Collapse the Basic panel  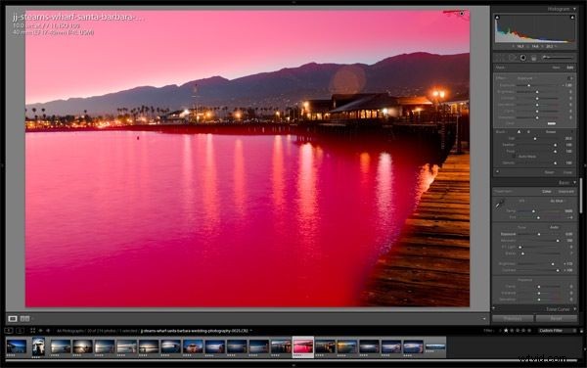(574, 183)
